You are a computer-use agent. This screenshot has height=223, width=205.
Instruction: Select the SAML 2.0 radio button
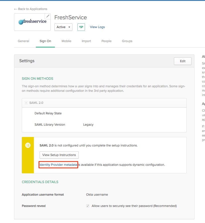click(x=26, y=103)
